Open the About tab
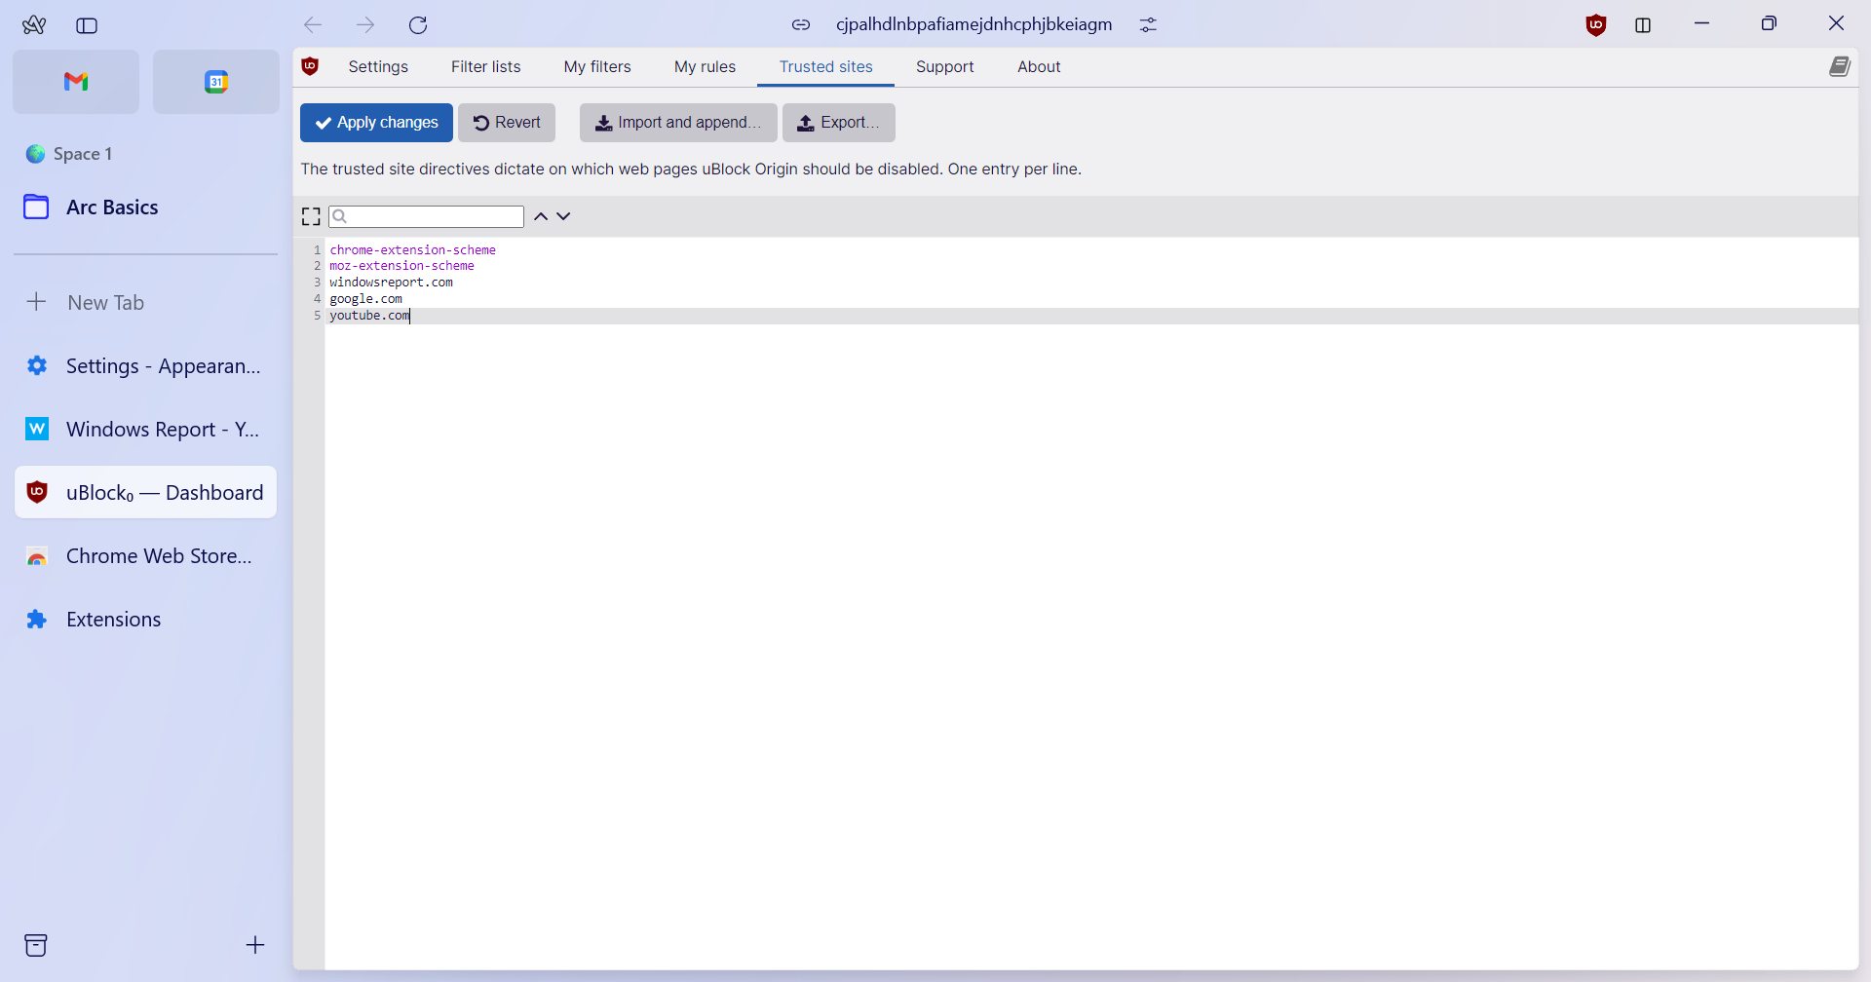The image size is (1871, 982). 1039,66
